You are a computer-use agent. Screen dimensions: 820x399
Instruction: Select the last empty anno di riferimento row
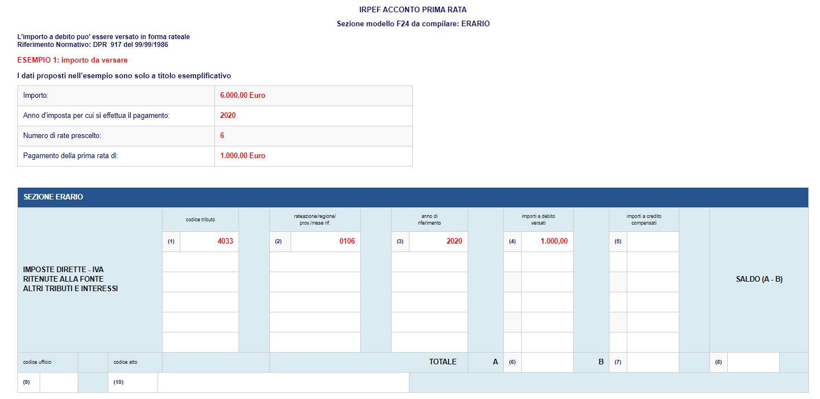coord(429,342)
